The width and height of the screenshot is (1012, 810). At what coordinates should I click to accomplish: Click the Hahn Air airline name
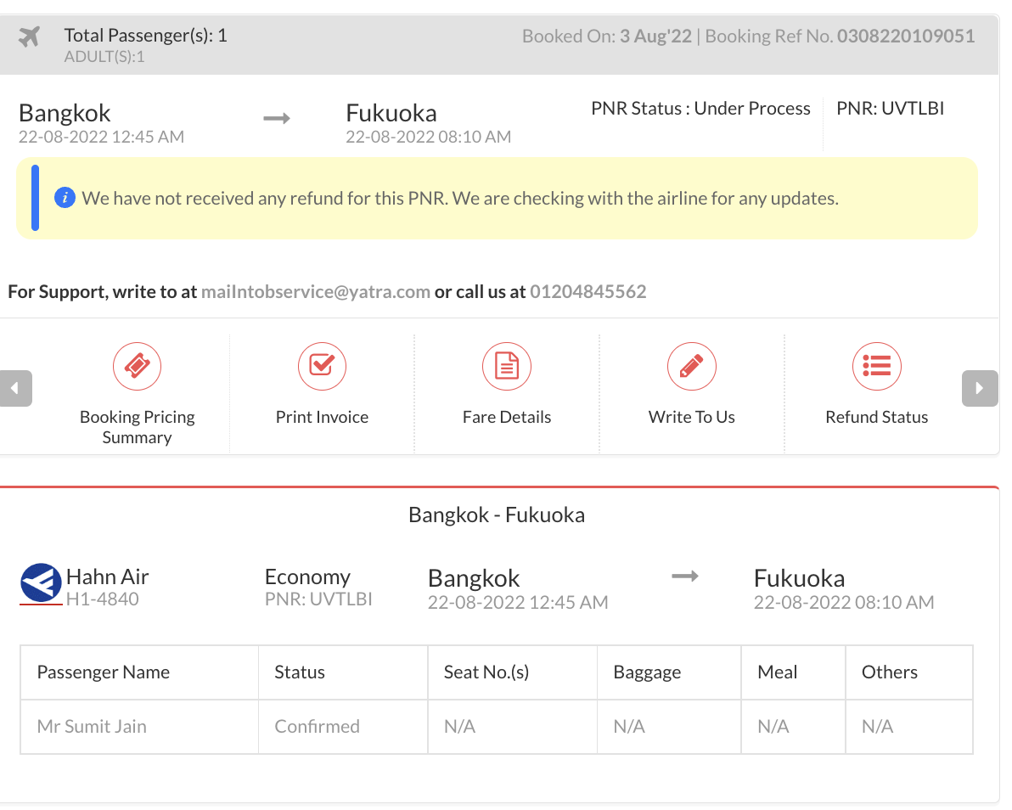coord(107,577)
